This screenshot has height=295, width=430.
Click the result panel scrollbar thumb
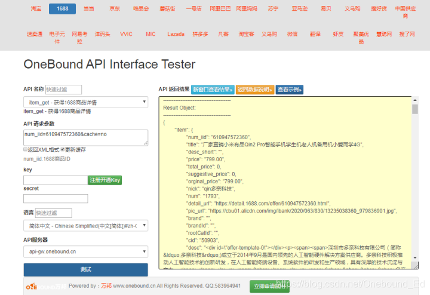[x=415, y=109]
